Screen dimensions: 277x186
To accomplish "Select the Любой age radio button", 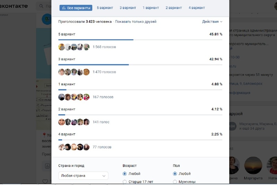I will [125, 174].
